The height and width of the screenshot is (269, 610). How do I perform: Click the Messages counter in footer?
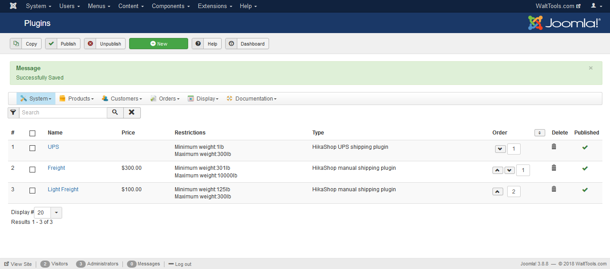(x=143, y=264)
